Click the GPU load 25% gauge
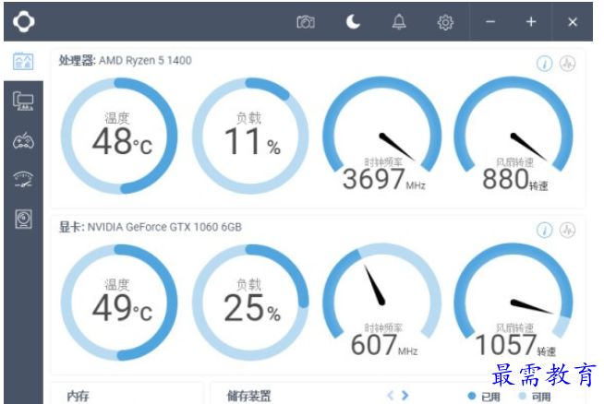Image resolution: width=604 pixels, height=404 pixels. 250,303
